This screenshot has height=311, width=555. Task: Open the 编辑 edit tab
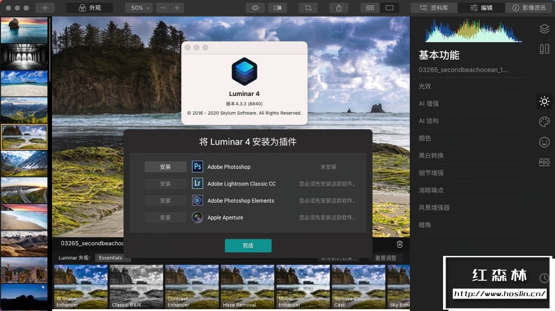[x=481, y=8]
